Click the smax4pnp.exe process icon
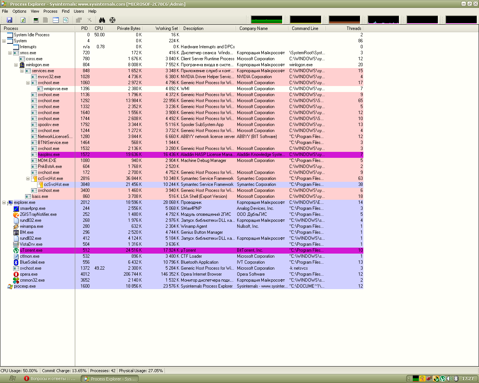Viewport: 479px width, 383px height. [x=16, y=208]
